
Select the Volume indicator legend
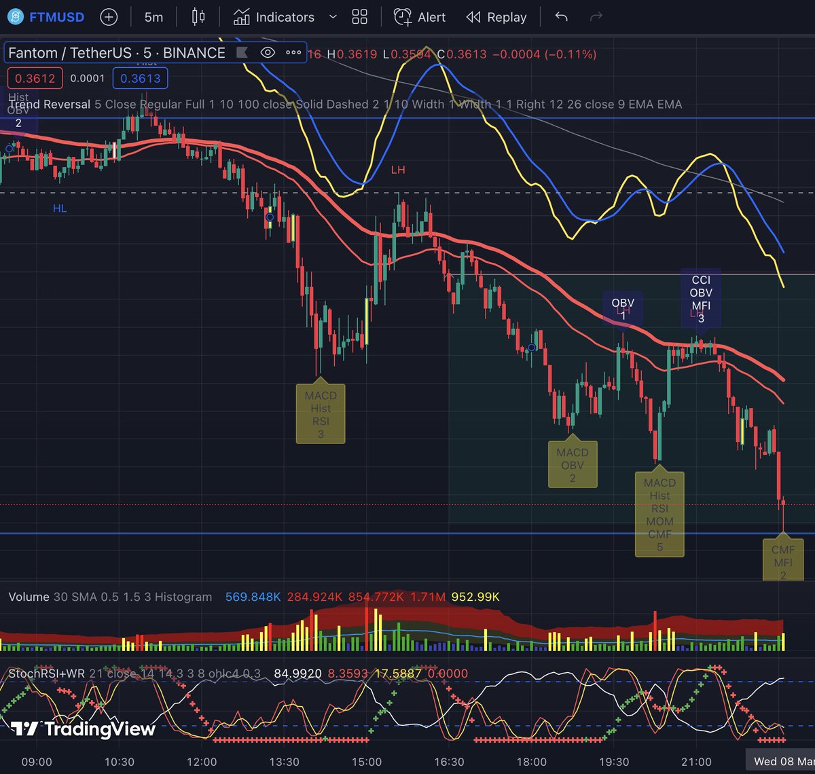pos(29,597)
